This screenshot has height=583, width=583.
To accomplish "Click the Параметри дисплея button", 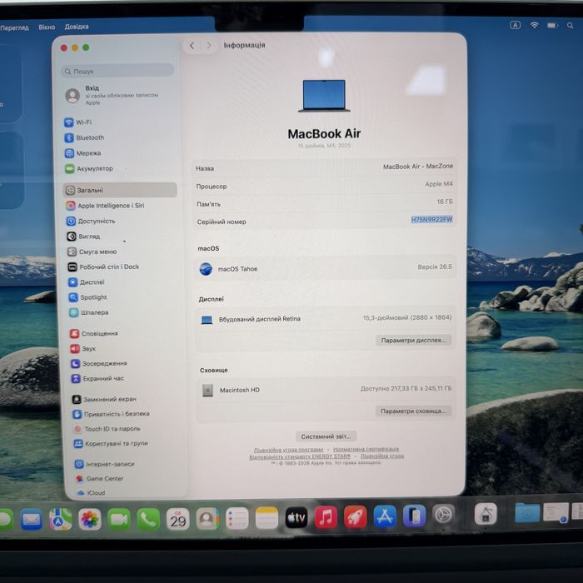I will pos(413,340).
